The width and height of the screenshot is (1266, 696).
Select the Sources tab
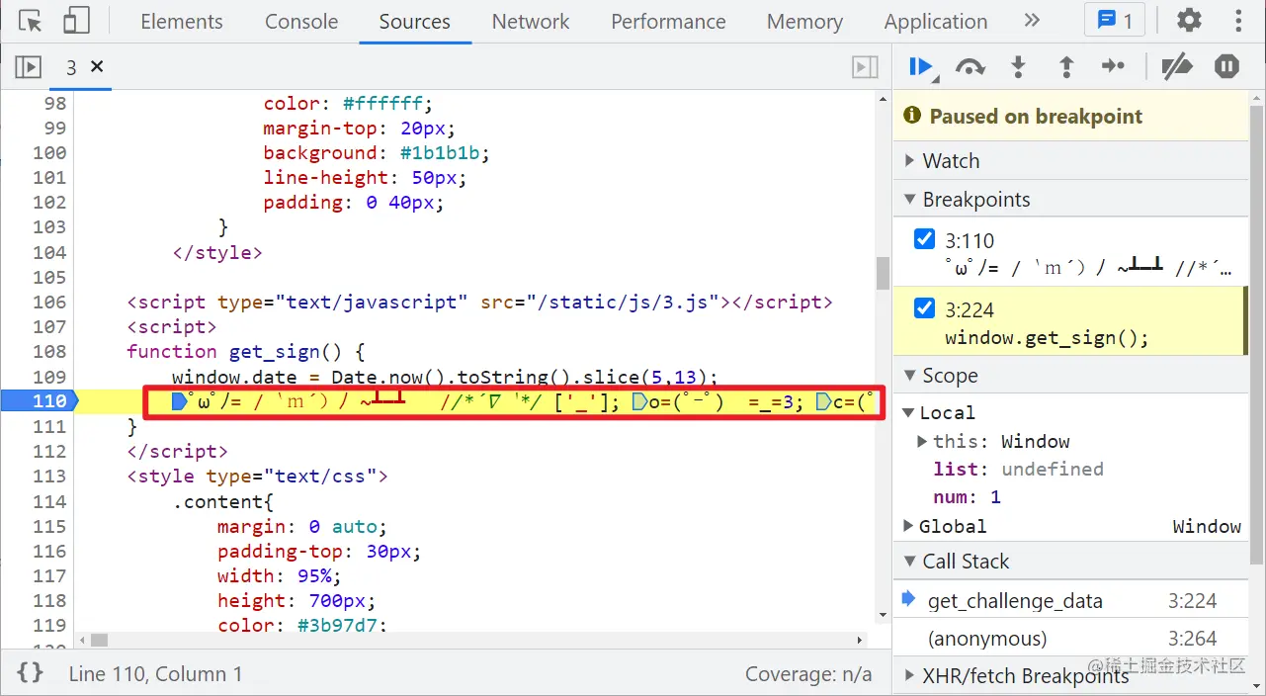point(414,22)
